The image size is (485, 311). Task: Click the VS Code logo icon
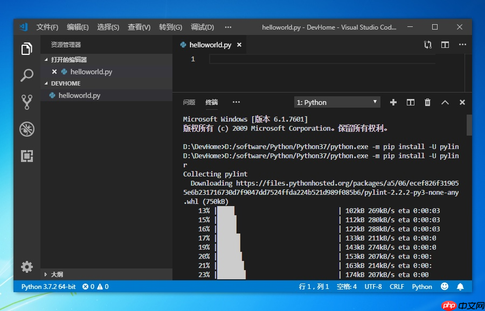[x=24, y=27]
